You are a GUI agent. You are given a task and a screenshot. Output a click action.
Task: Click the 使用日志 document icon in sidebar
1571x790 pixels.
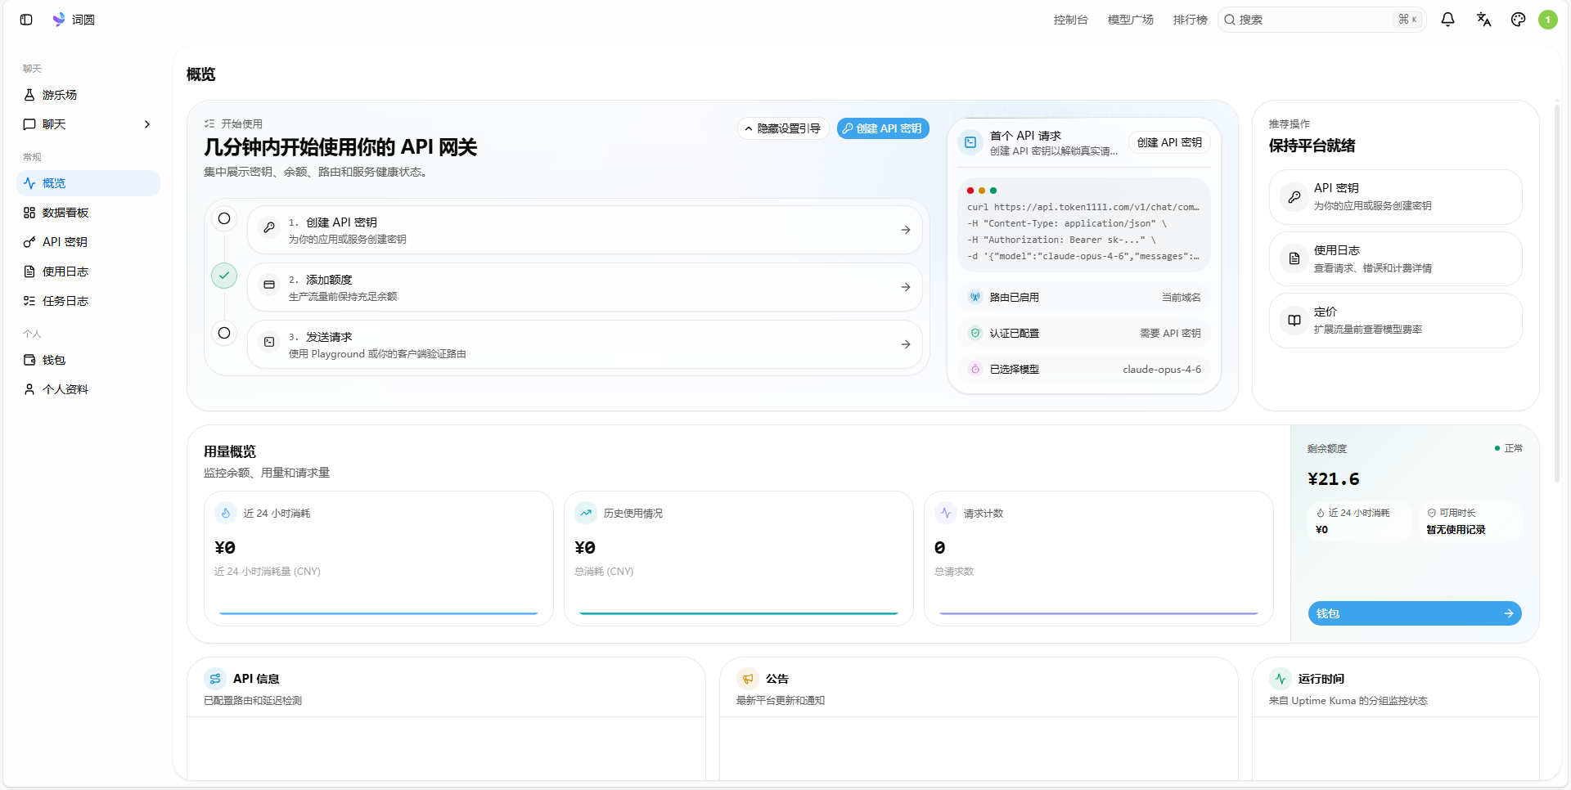point(29,272)
